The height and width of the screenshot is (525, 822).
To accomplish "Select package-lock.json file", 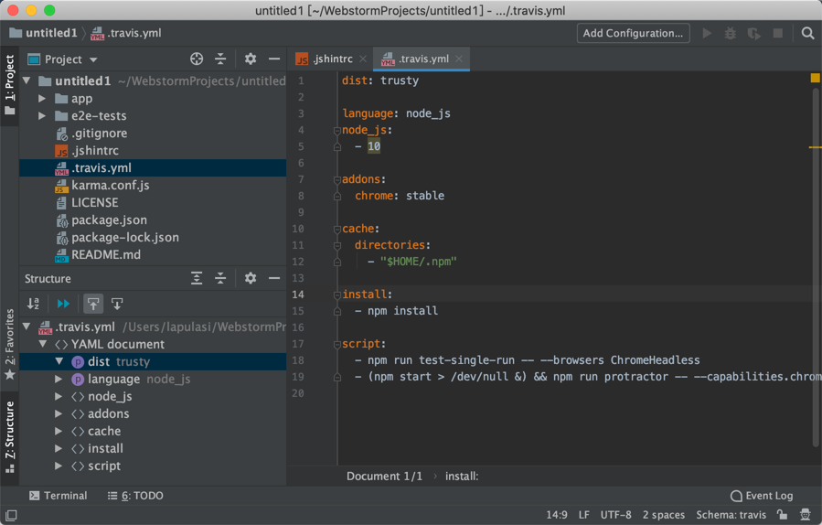I will (153, 237).
